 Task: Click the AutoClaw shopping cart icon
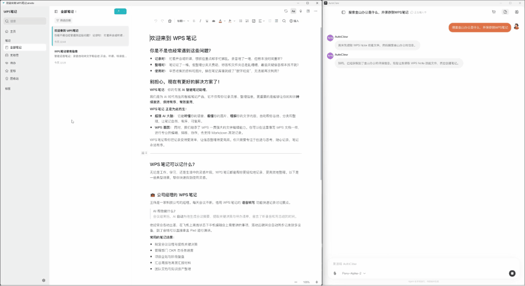(493, 12)
